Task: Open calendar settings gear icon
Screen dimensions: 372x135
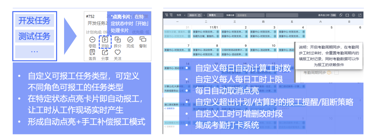Action: (x=353, y=15)
